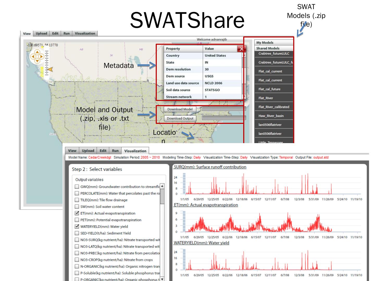375x281 pixels.
Task: Click the Download Model button
Action: (x=180, y=109)
